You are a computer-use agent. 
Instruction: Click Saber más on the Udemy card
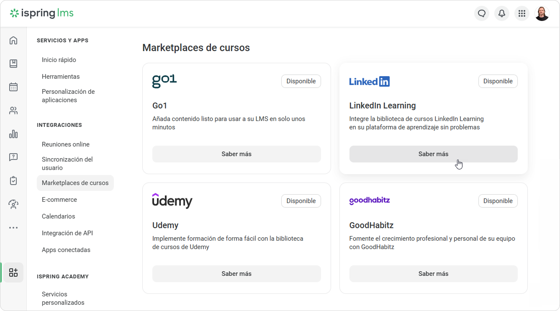pos(236,274)
